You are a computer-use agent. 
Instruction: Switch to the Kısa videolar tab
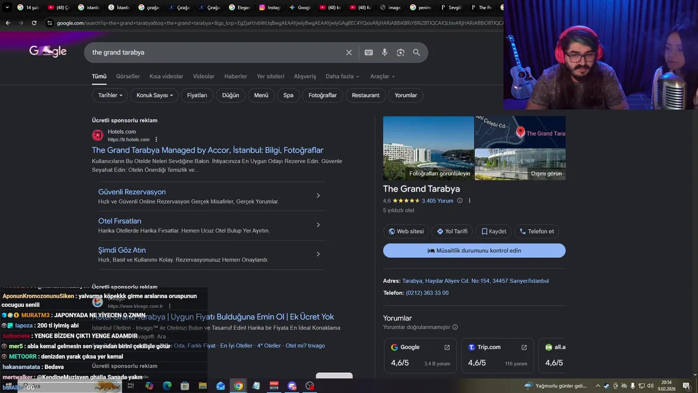(x=166, y=76)
